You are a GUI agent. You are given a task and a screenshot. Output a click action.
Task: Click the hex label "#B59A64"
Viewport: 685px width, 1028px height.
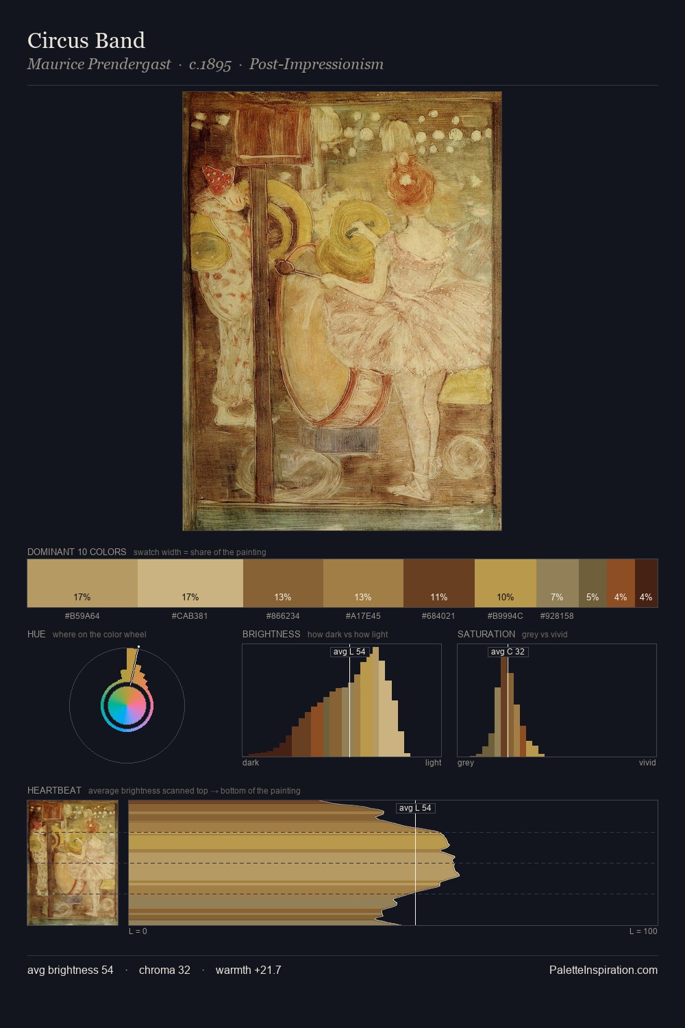click(82, 616)
